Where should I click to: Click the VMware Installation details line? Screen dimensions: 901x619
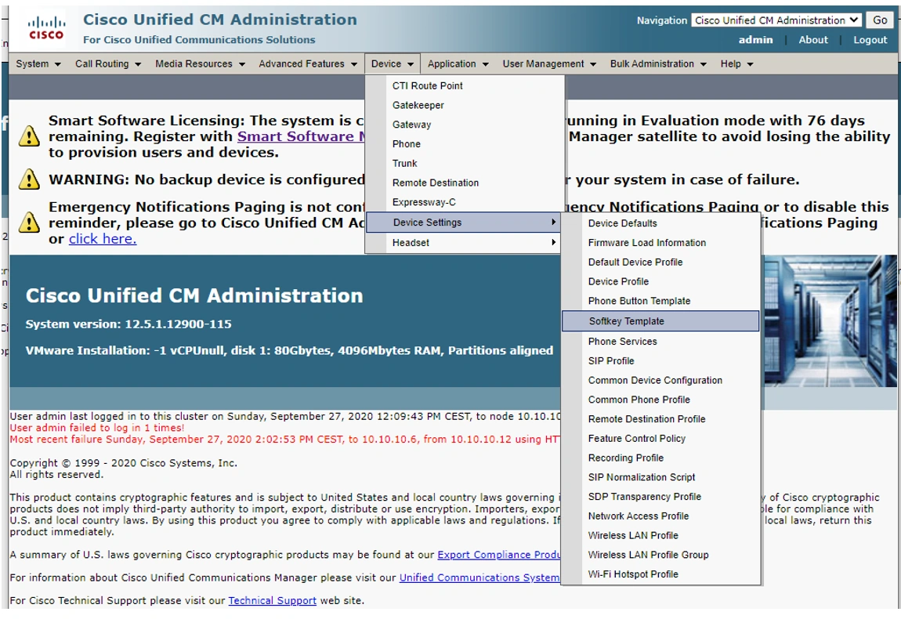tap(289, 350)
